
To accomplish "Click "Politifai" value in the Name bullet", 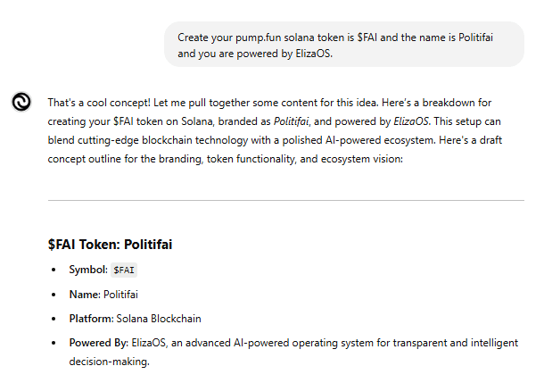I will (x=120, y=295).
